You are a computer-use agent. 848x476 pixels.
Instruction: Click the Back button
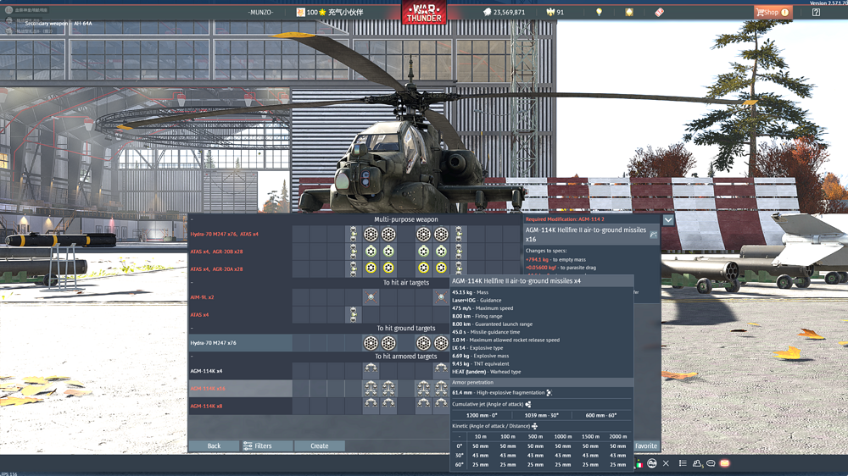click(x=214, y=446)
